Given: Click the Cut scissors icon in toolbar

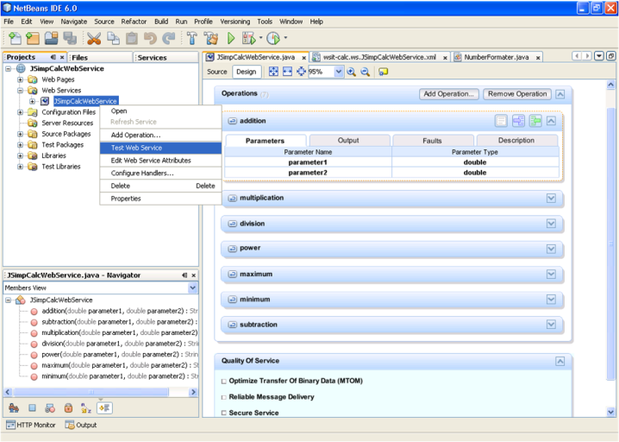Looking at the screenshot, I should tap(94, 38).
